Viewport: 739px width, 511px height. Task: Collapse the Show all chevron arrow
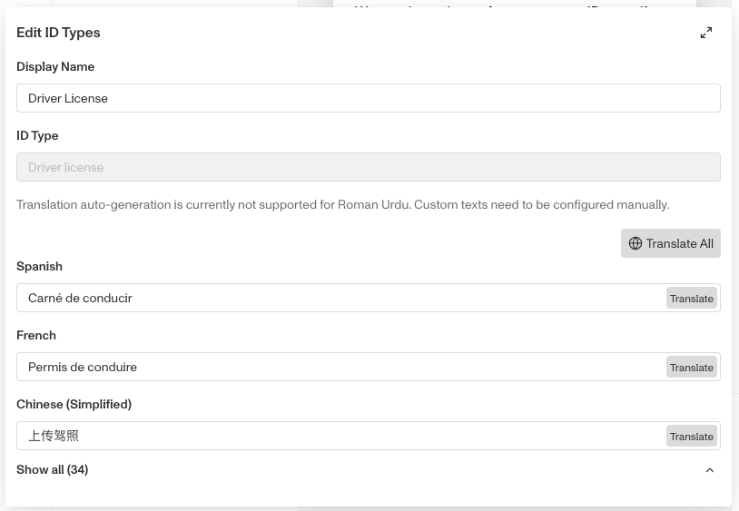tap(710, 470)
